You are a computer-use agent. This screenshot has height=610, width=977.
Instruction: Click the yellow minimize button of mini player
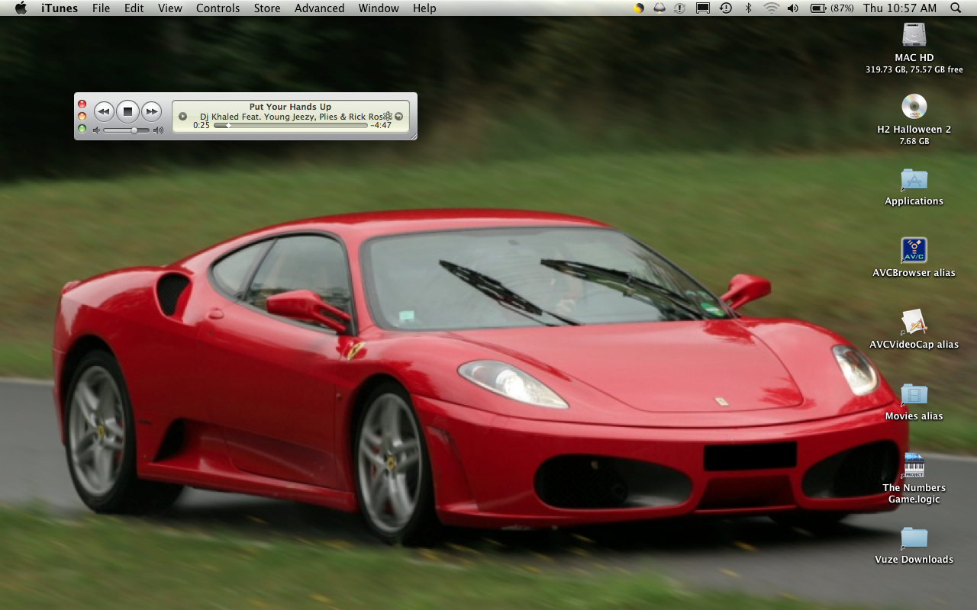click(82, 116)
